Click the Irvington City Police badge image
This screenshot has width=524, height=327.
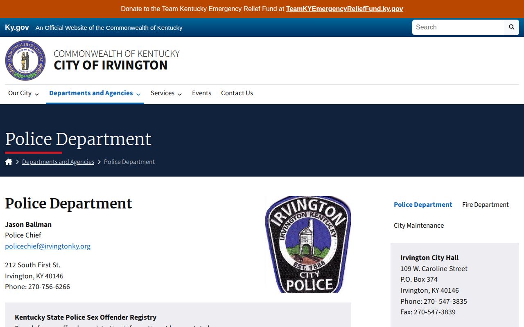tap(308, 244)
